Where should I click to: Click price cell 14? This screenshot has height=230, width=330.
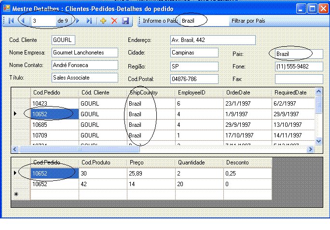pos(151,184)
